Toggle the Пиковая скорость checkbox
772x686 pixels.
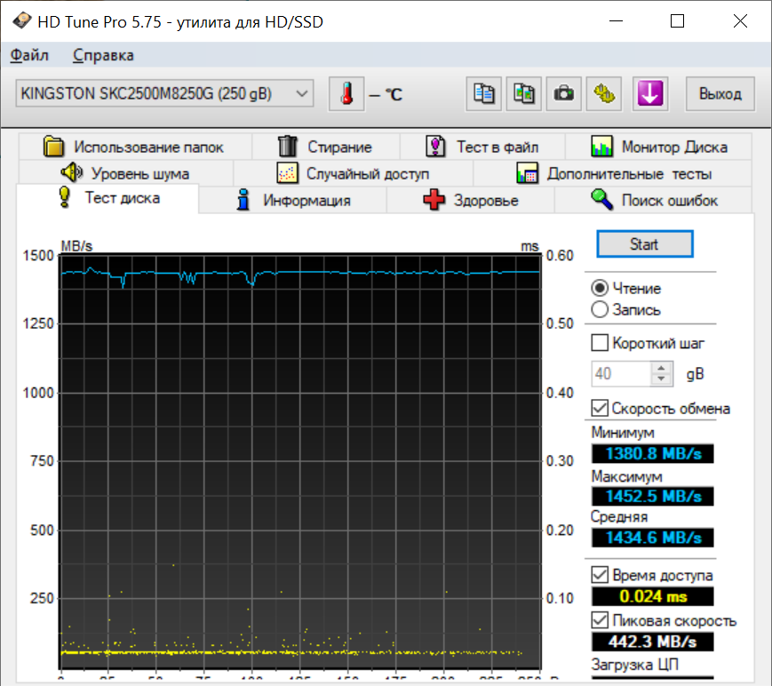(599, 619)
